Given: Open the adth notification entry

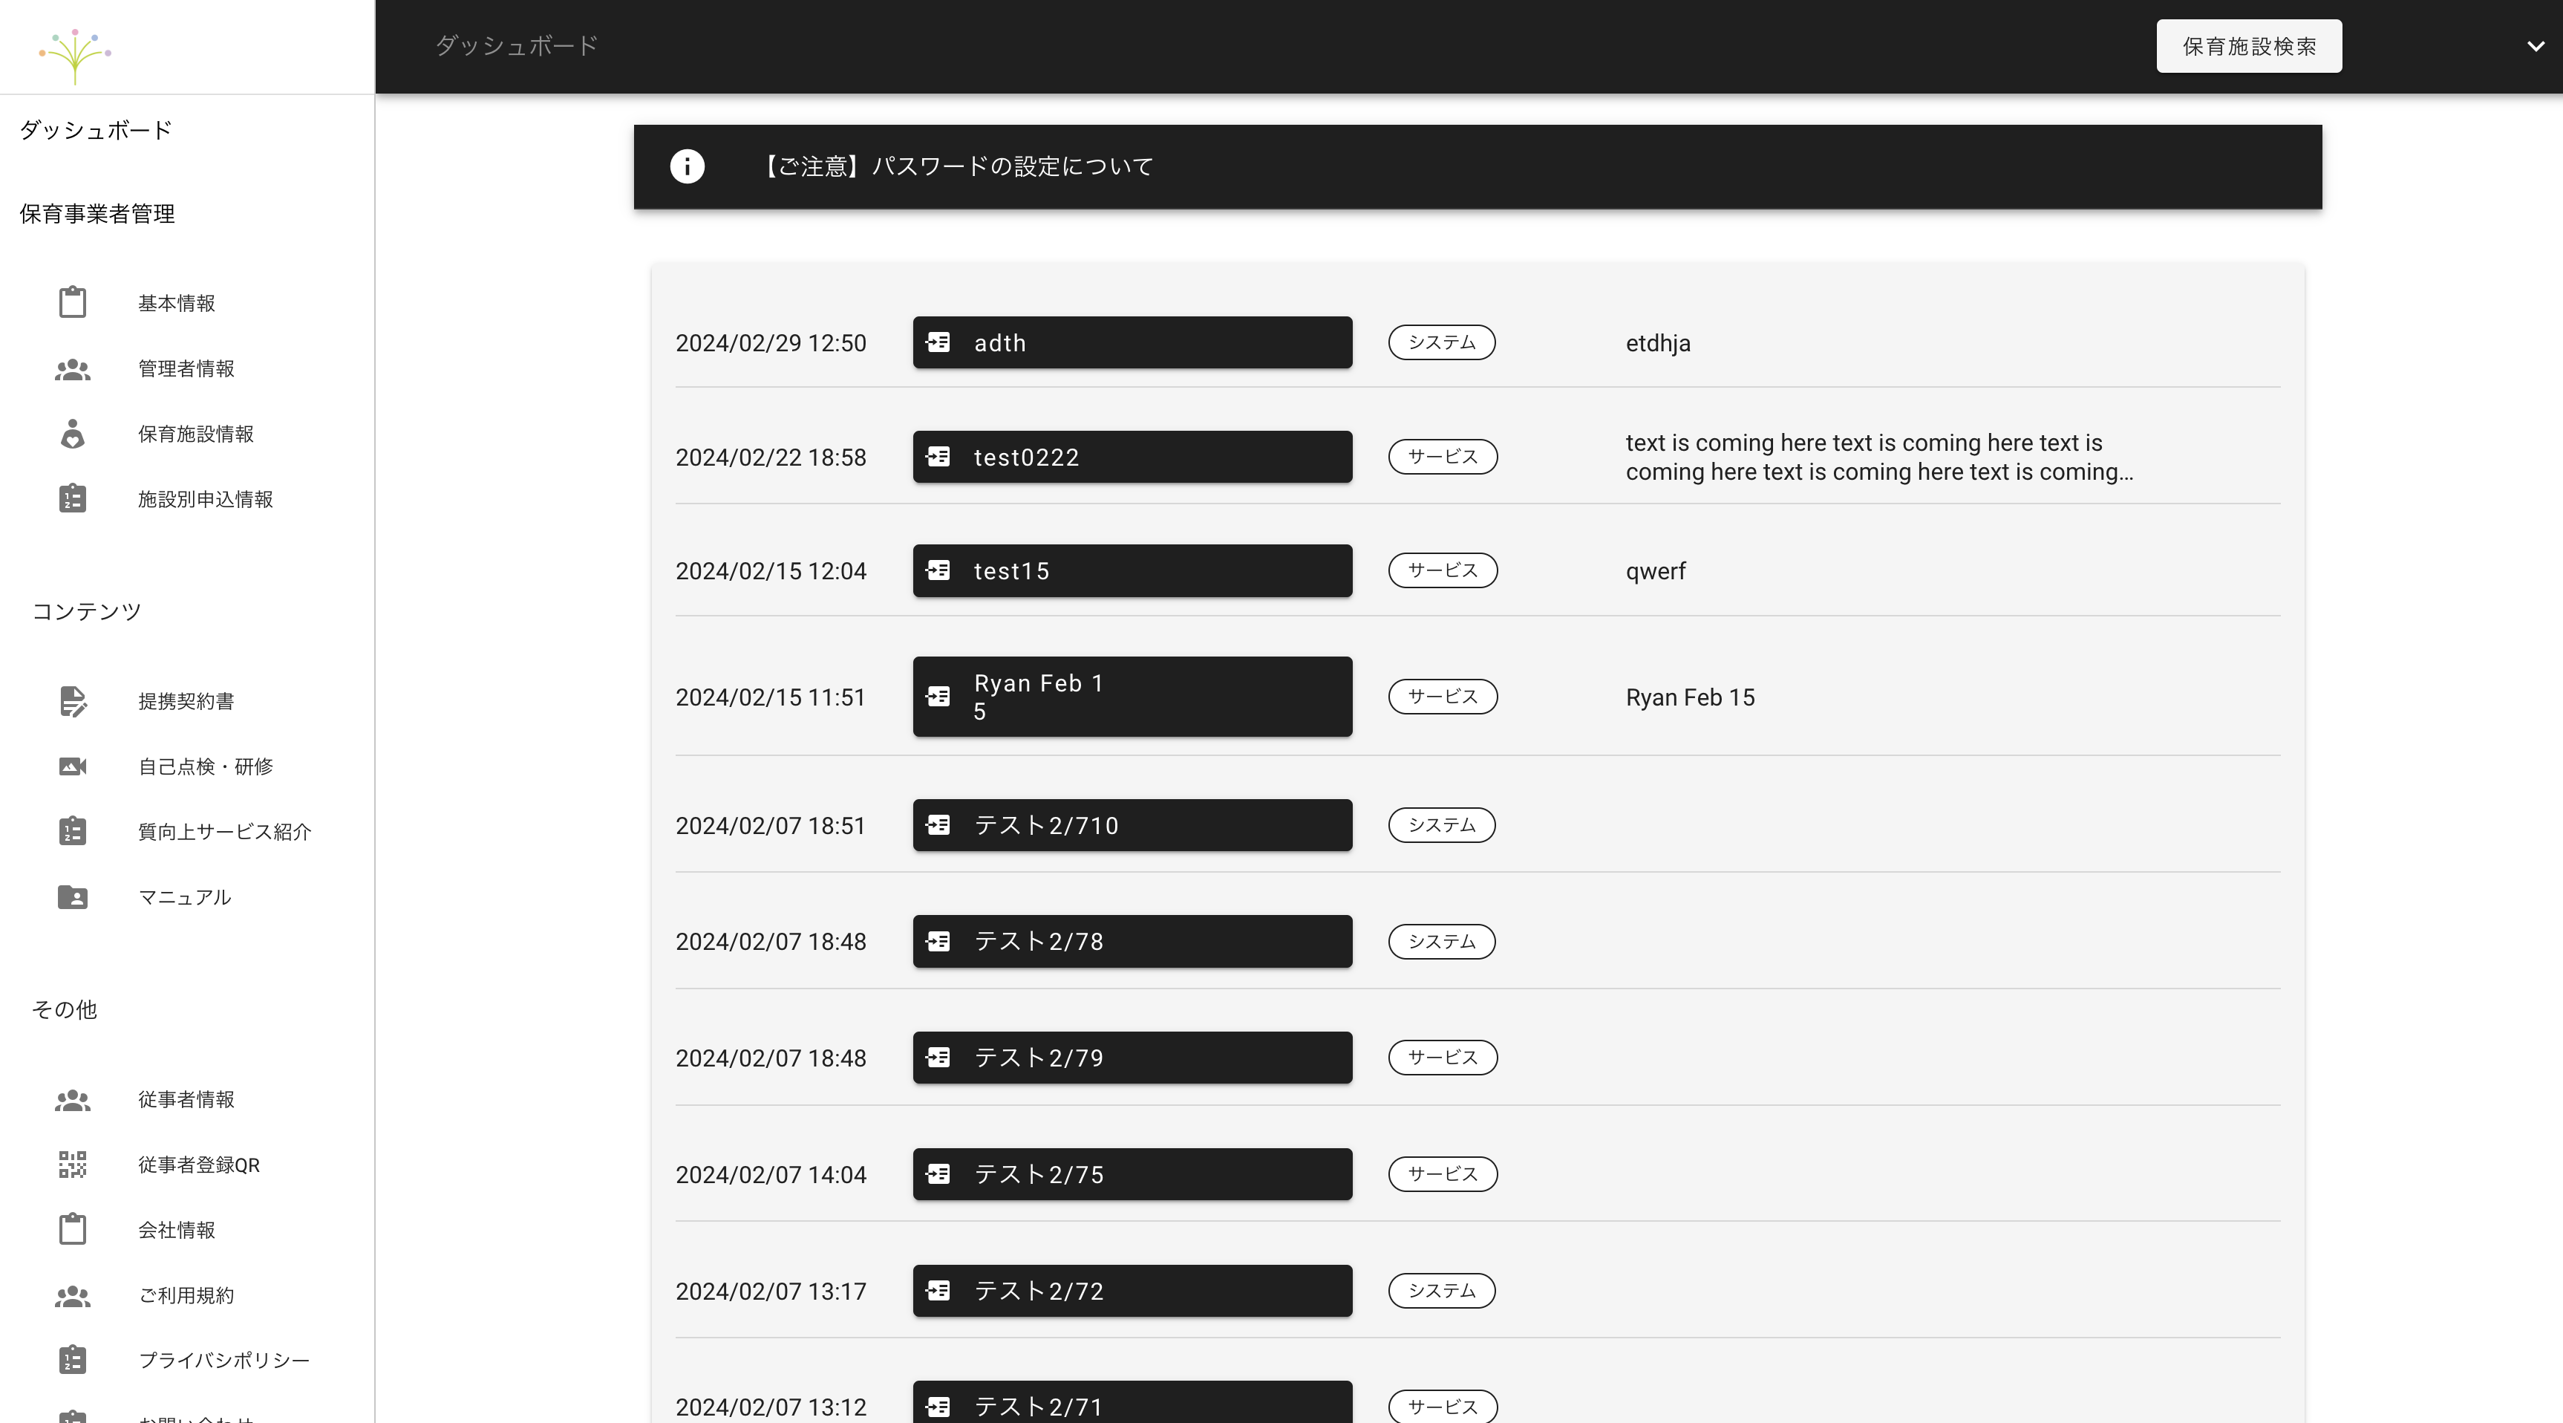Looking at the screenshot, I should tap(1132, 343).
